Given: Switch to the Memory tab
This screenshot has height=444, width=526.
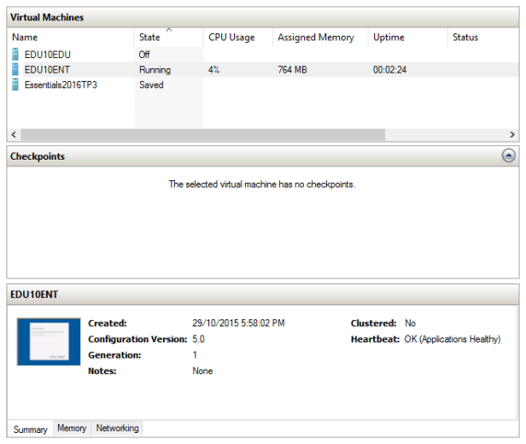Looking at the screenshot, I should (72, 429).
